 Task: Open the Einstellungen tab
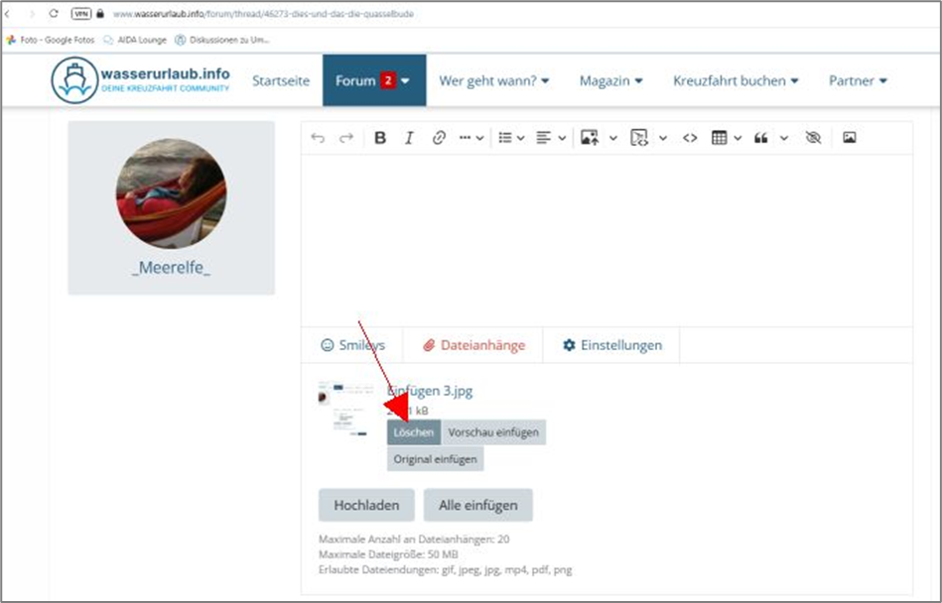tap(611, 345)
